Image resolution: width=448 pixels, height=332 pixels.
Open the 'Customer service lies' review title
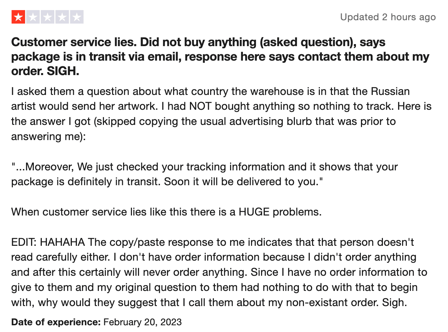coord(220,57)
